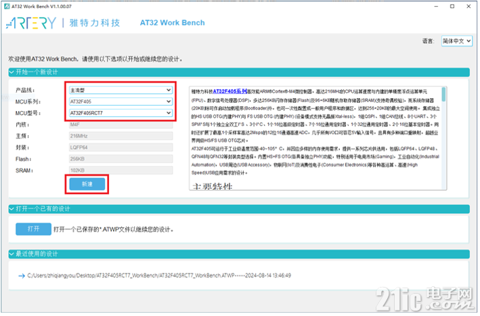480x316 pixels.
Task: Click the 主频 216MHz field
Action: [121, 137]
